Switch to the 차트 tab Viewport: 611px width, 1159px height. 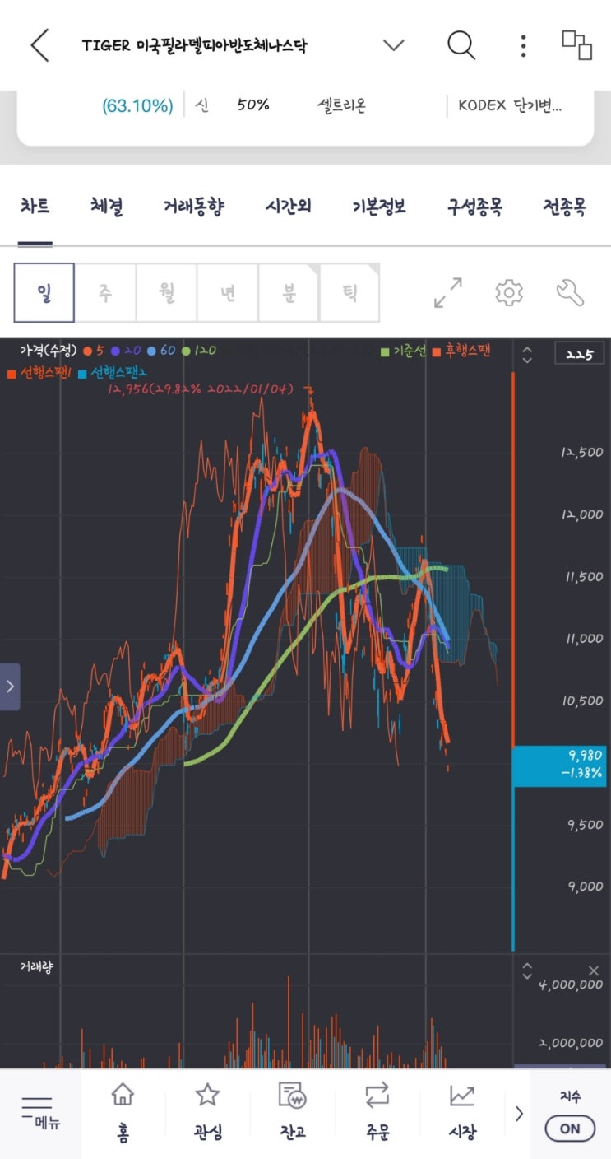[x=35, y=207]
